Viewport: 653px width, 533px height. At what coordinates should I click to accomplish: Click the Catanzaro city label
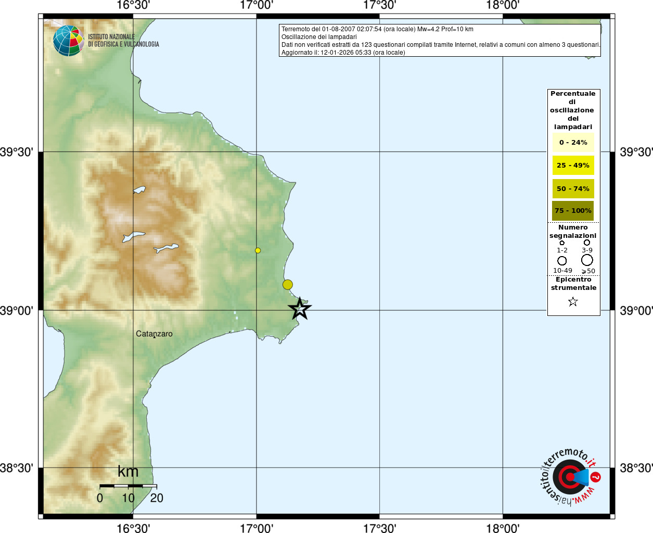click(x=154, y=334)
